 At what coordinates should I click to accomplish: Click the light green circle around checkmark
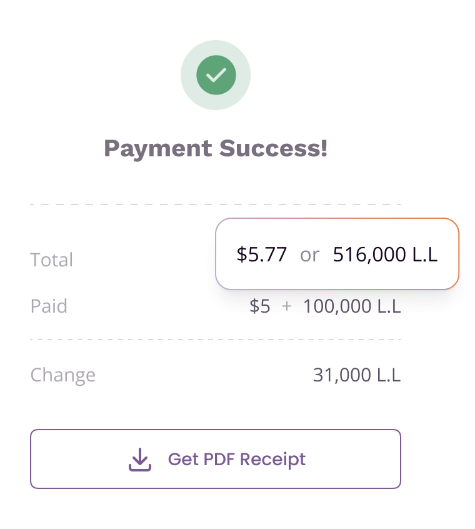pos(216,75)
